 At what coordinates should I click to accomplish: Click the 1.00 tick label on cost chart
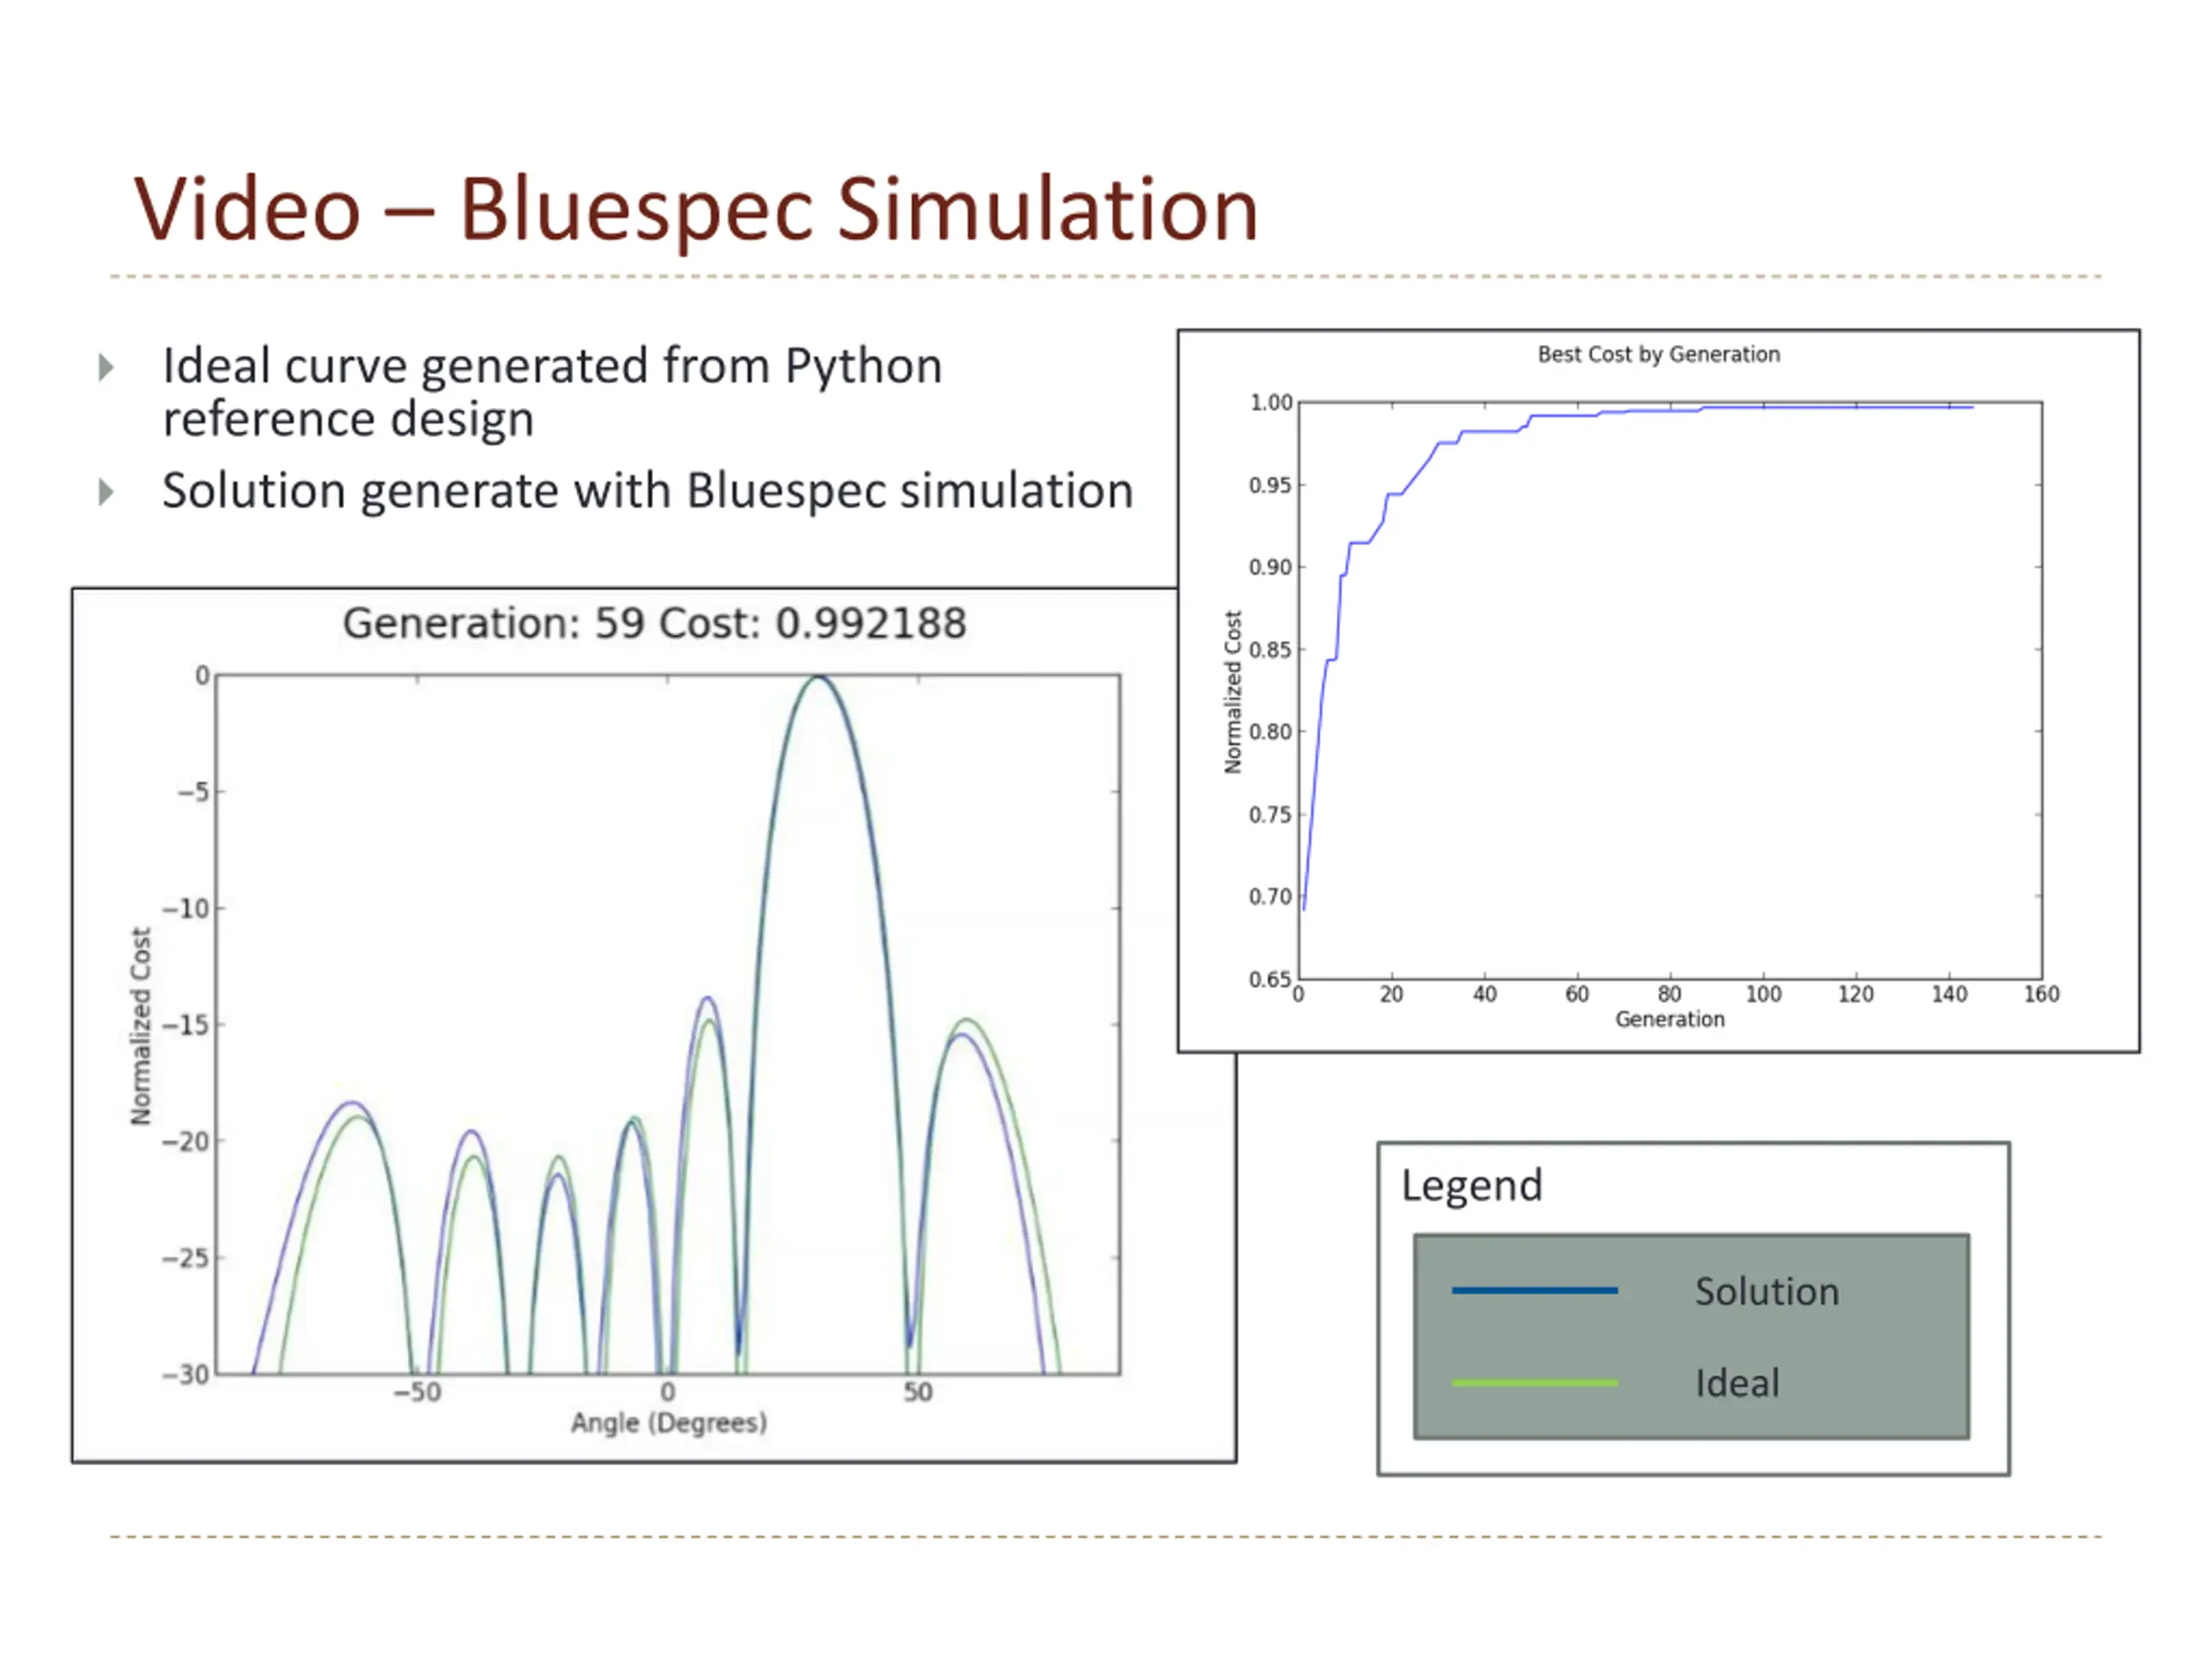1270,403
